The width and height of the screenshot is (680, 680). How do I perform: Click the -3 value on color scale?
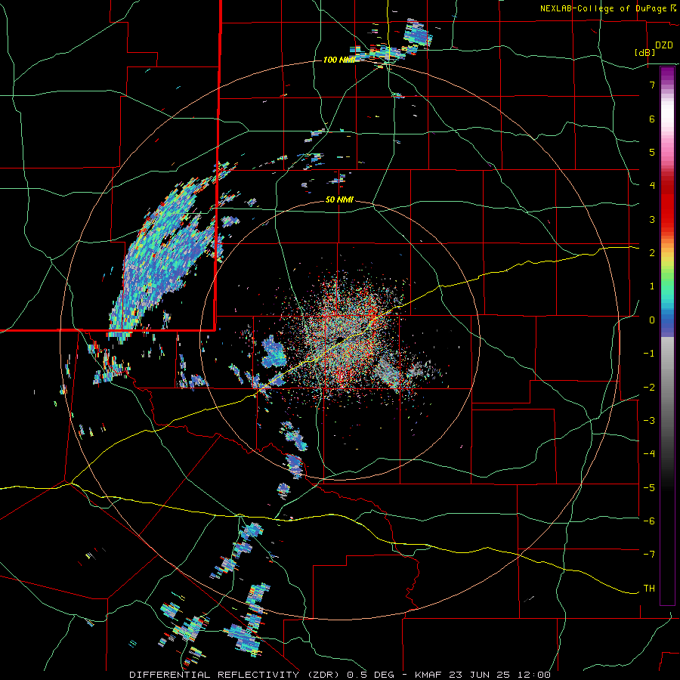(649, 420)
